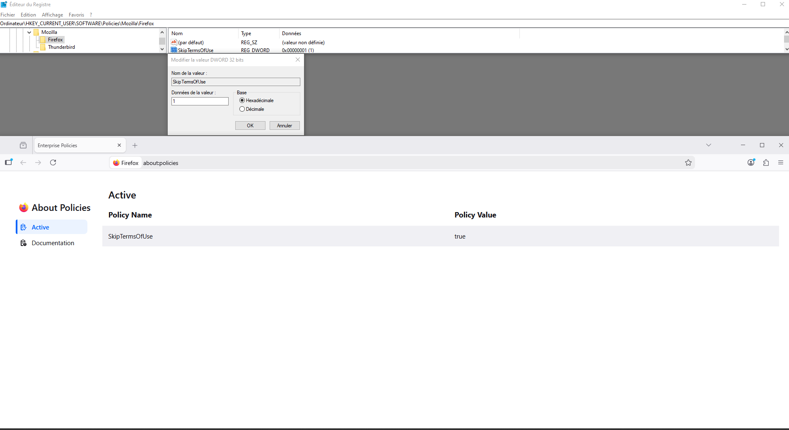This screenshot has width=789, height=430.
Task: Click the 'true' policy value
Action: click(x=460, y=236)
